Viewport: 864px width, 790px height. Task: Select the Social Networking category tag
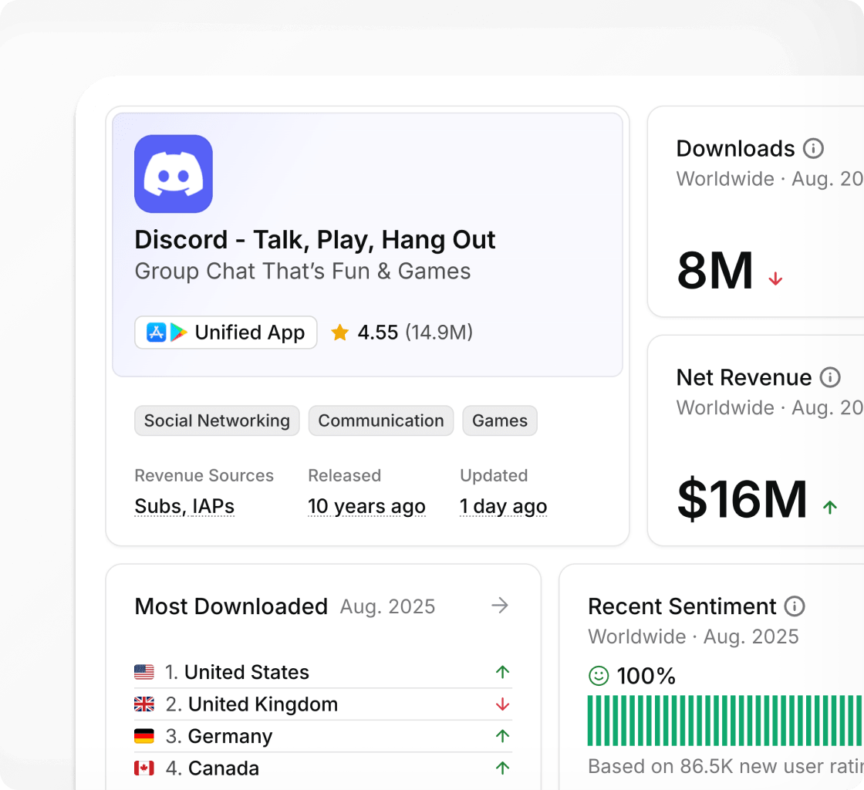217,420
